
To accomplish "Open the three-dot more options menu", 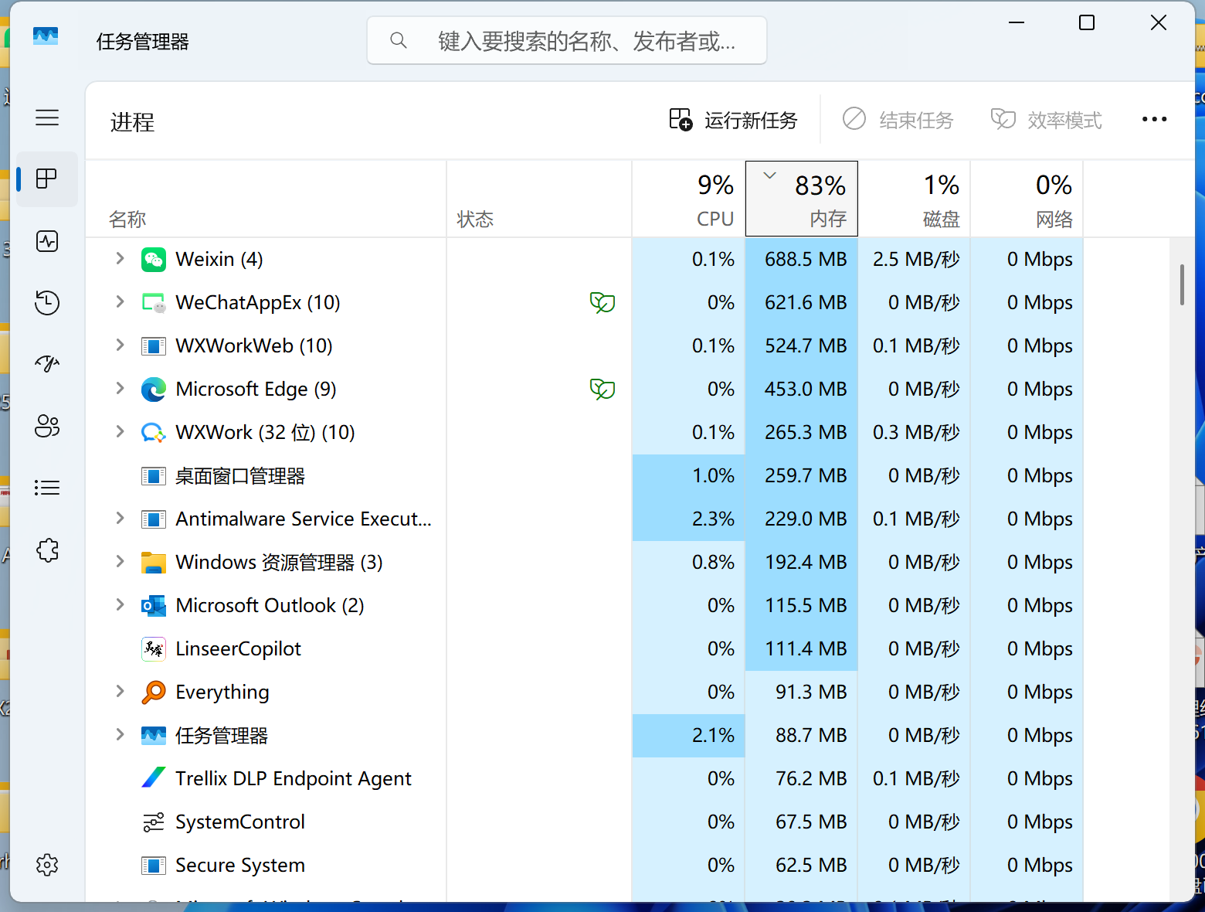I will (1154, 119).
